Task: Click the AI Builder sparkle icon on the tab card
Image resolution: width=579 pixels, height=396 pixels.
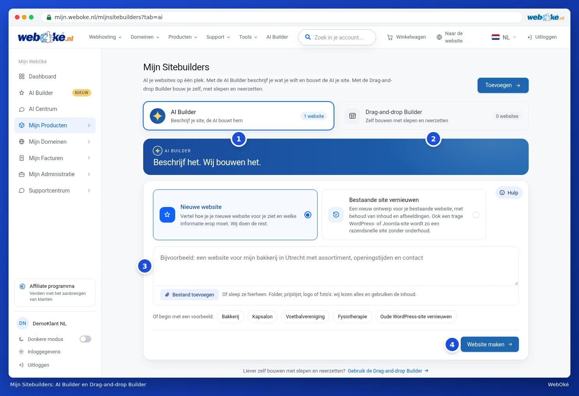Action: tap(158, 116)
